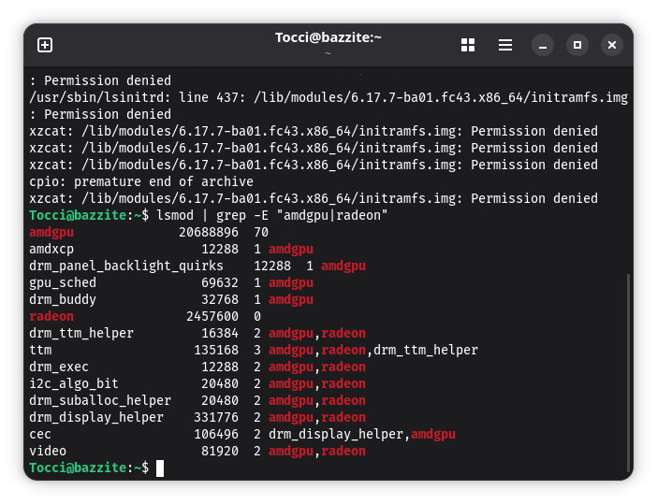Maximize the terminal window
This screenshot has height=504, width=657.
click(577, 45)
